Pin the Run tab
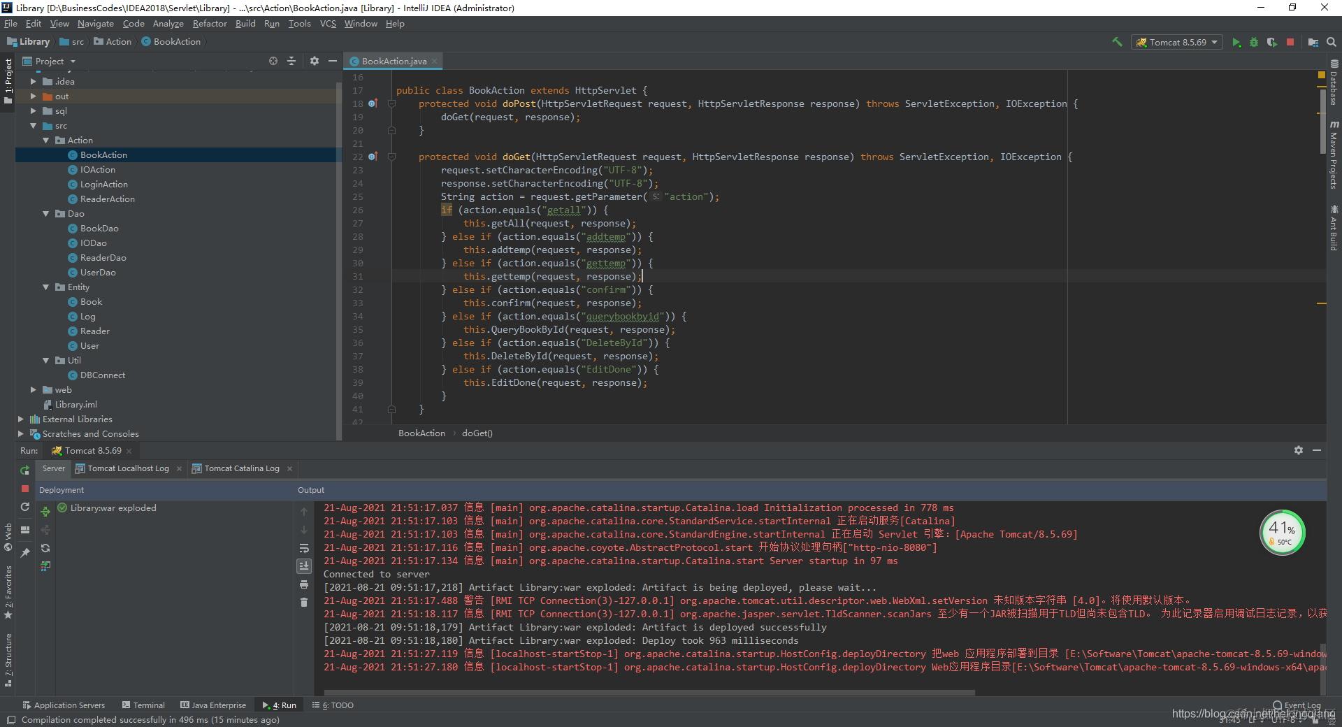 (25, 552)
